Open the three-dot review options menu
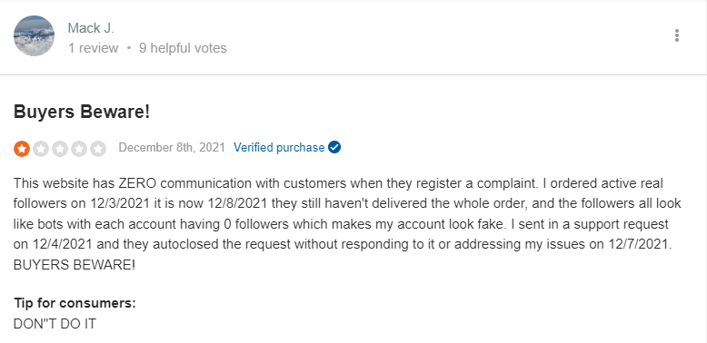The width and height of the screenshot is (707, 343). tap(676, 35)
